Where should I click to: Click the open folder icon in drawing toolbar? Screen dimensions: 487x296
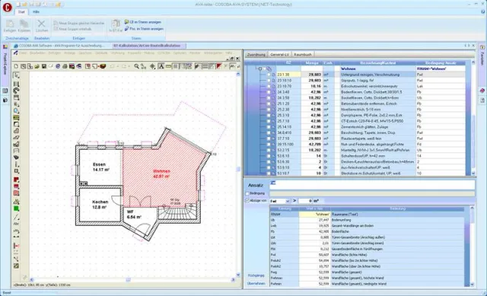tap(37, 66)
